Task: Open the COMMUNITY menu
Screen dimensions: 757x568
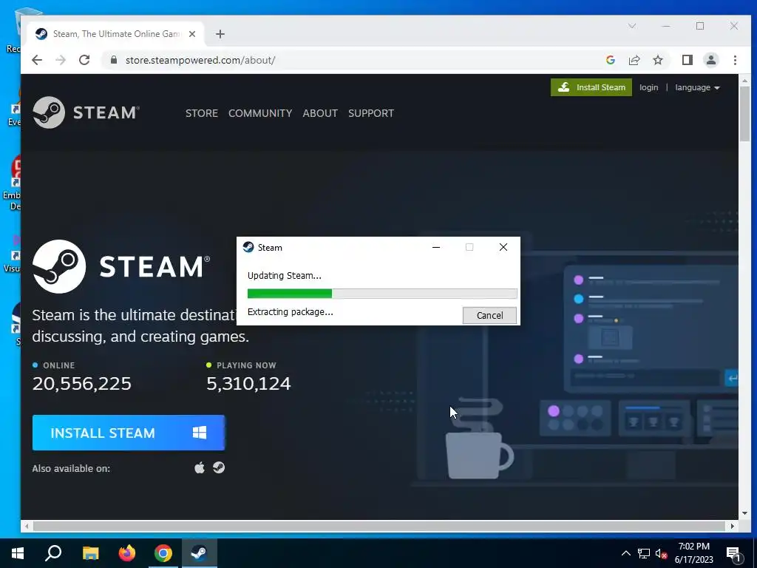Action: pyautogui.click(x=260, y=113)
